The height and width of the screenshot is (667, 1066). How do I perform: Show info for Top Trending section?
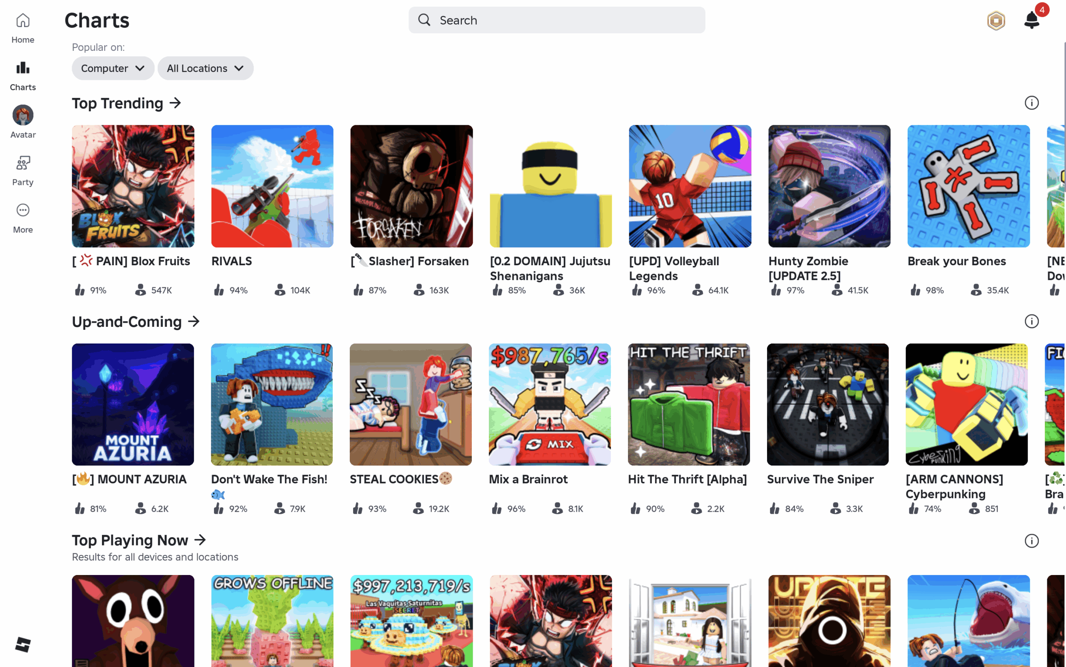1031,103
